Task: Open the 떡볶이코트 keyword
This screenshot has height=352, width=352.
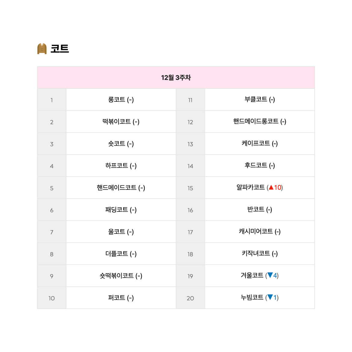Action: click(117, 122)
